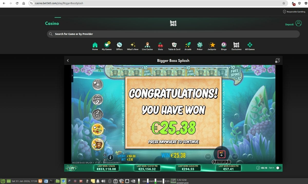The height and width of the screenshot is (184, 308).
Task: Open the small game menu hamburger button
Action: pos(105,155)
